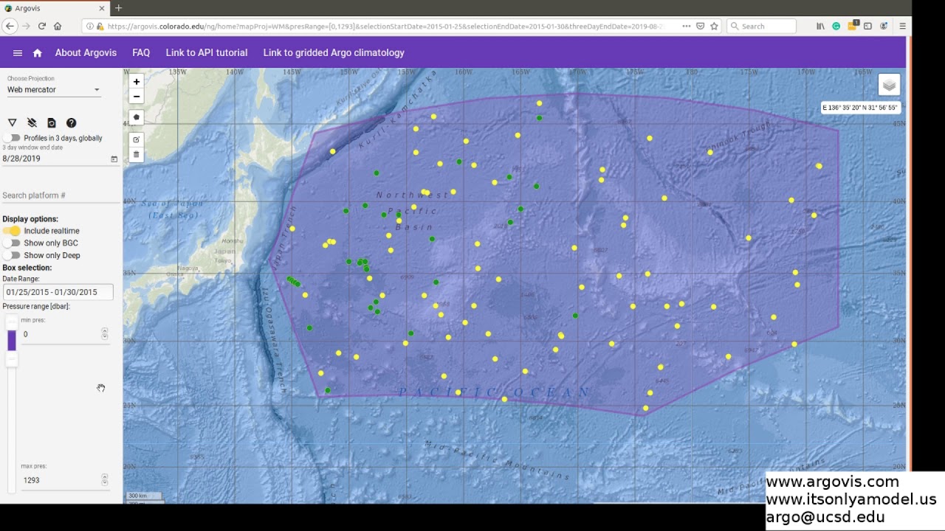Open the hamburger side menu in Argovis header
The image size is (945, 531).
(18, 53)
